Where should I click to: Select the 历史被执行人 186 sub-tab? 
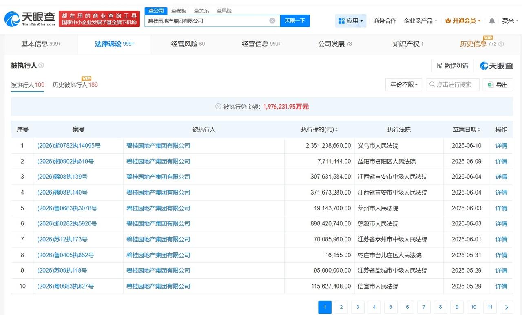[75, 85]
